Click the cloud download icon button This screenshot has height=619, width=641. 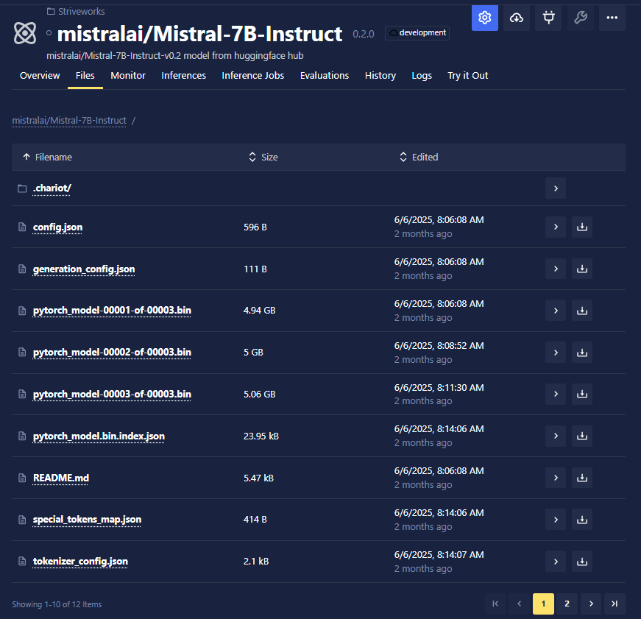pos(517,18)
